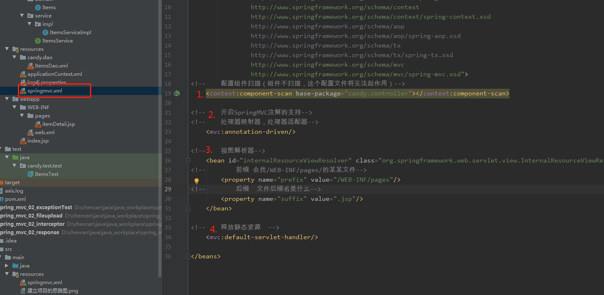Click the spring-tx.xsd schema URL

pyautogui.click(x=352, y=55)
